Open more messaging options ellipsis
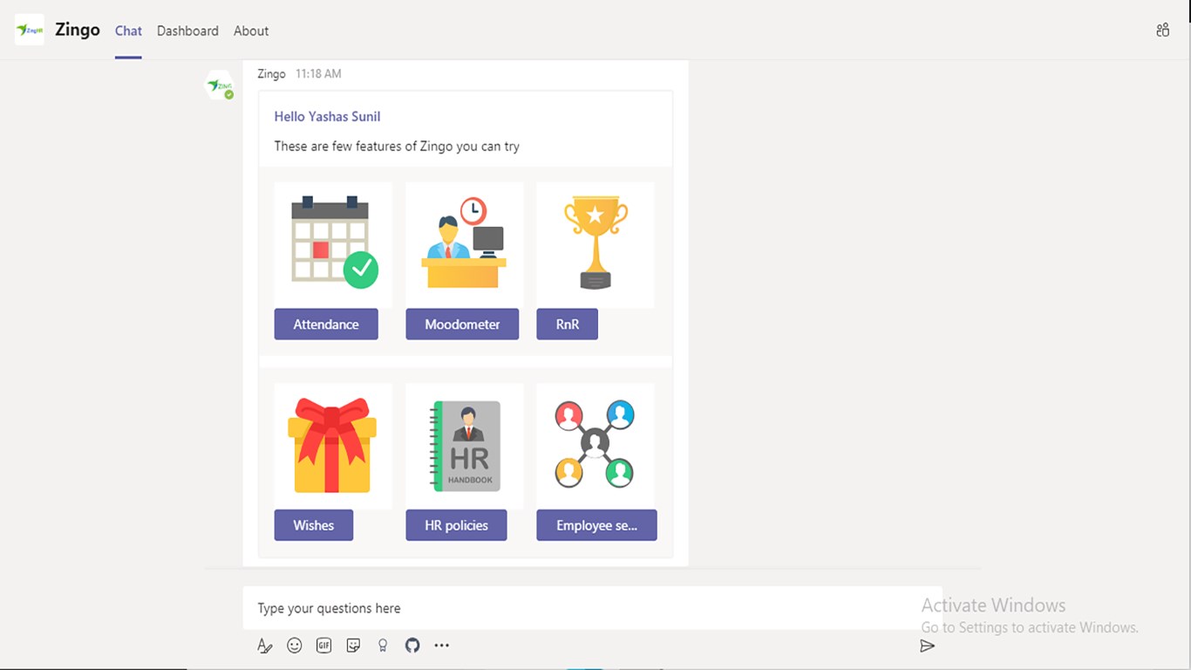Image resolution: width=1191 pixels, height=670 pixels. point(442,646)
